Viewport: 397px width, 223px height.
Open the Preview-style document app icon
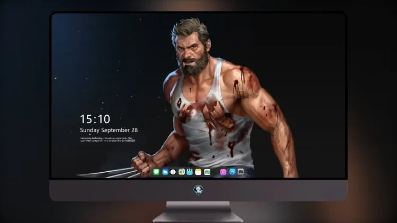[182, 172]
